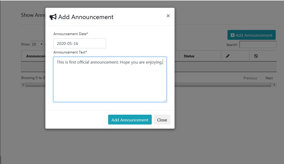Click the megaphone icon in dialog title
284x164 pixels.
point(53,17)
